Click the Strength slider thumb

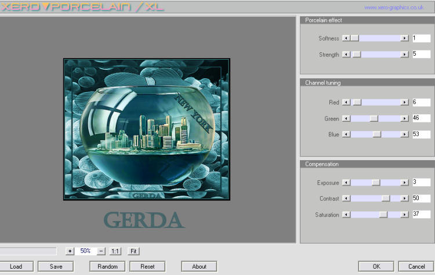[x=357, y=55]
